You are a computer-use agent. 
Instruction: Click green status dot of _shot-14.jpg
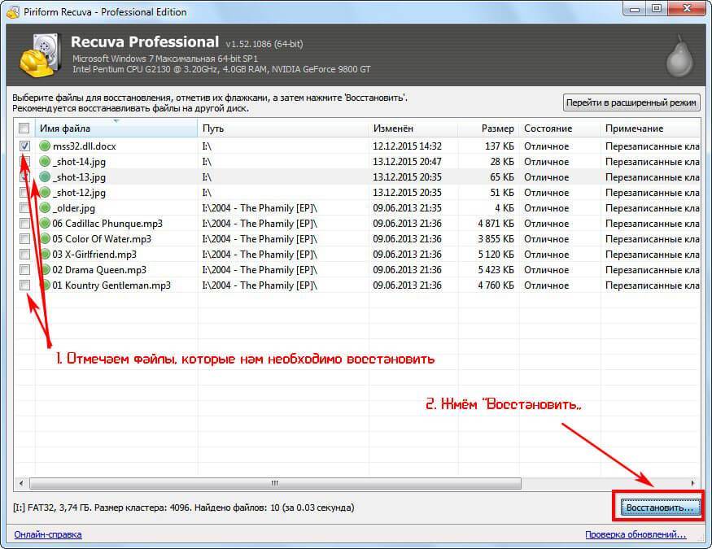(45, 162)
